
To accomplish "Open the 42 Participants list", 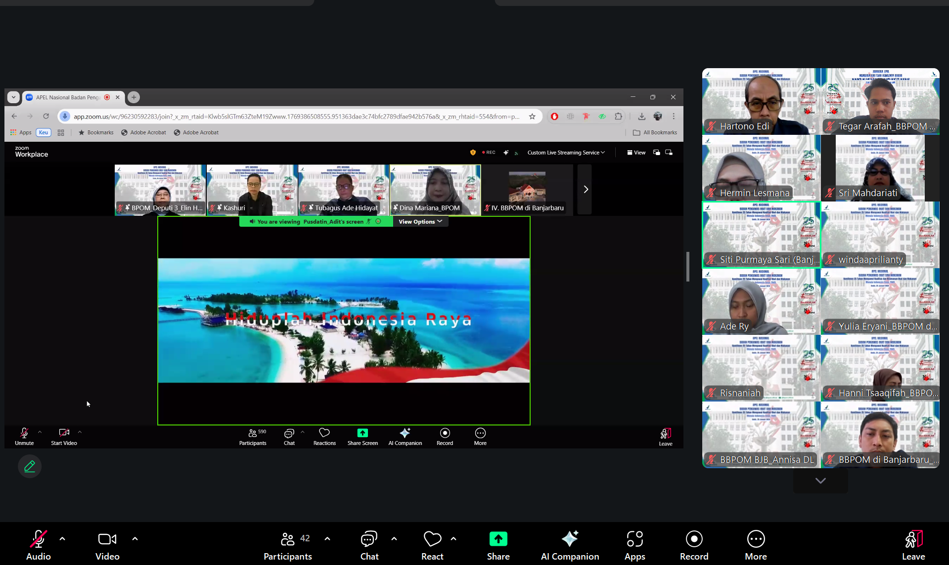I will (x=287, y=545).
